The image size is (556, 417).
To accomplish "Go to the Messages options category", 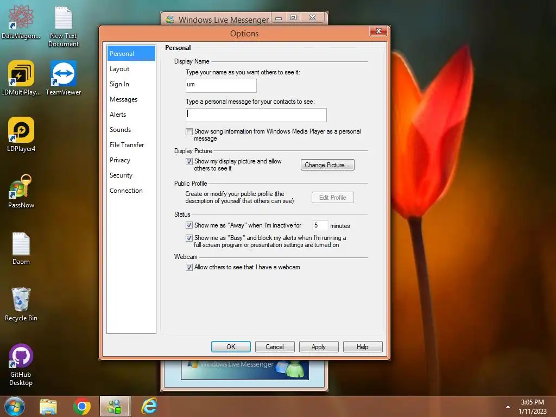I will [131, 99].
